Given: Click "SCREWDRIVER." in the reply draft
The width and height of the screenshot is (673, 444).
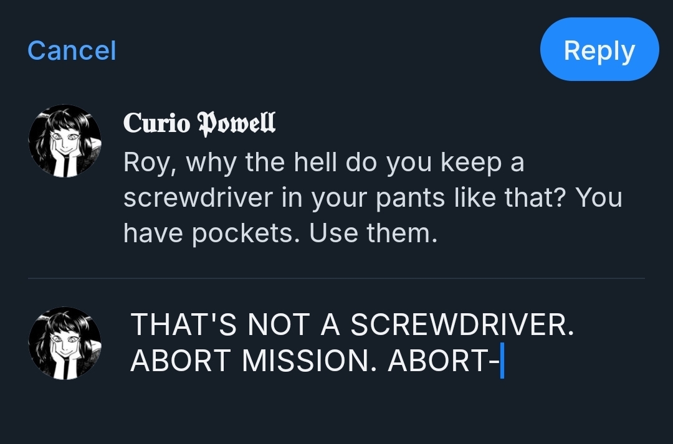Looking at the screenshot, I should (x=462, y=325).
